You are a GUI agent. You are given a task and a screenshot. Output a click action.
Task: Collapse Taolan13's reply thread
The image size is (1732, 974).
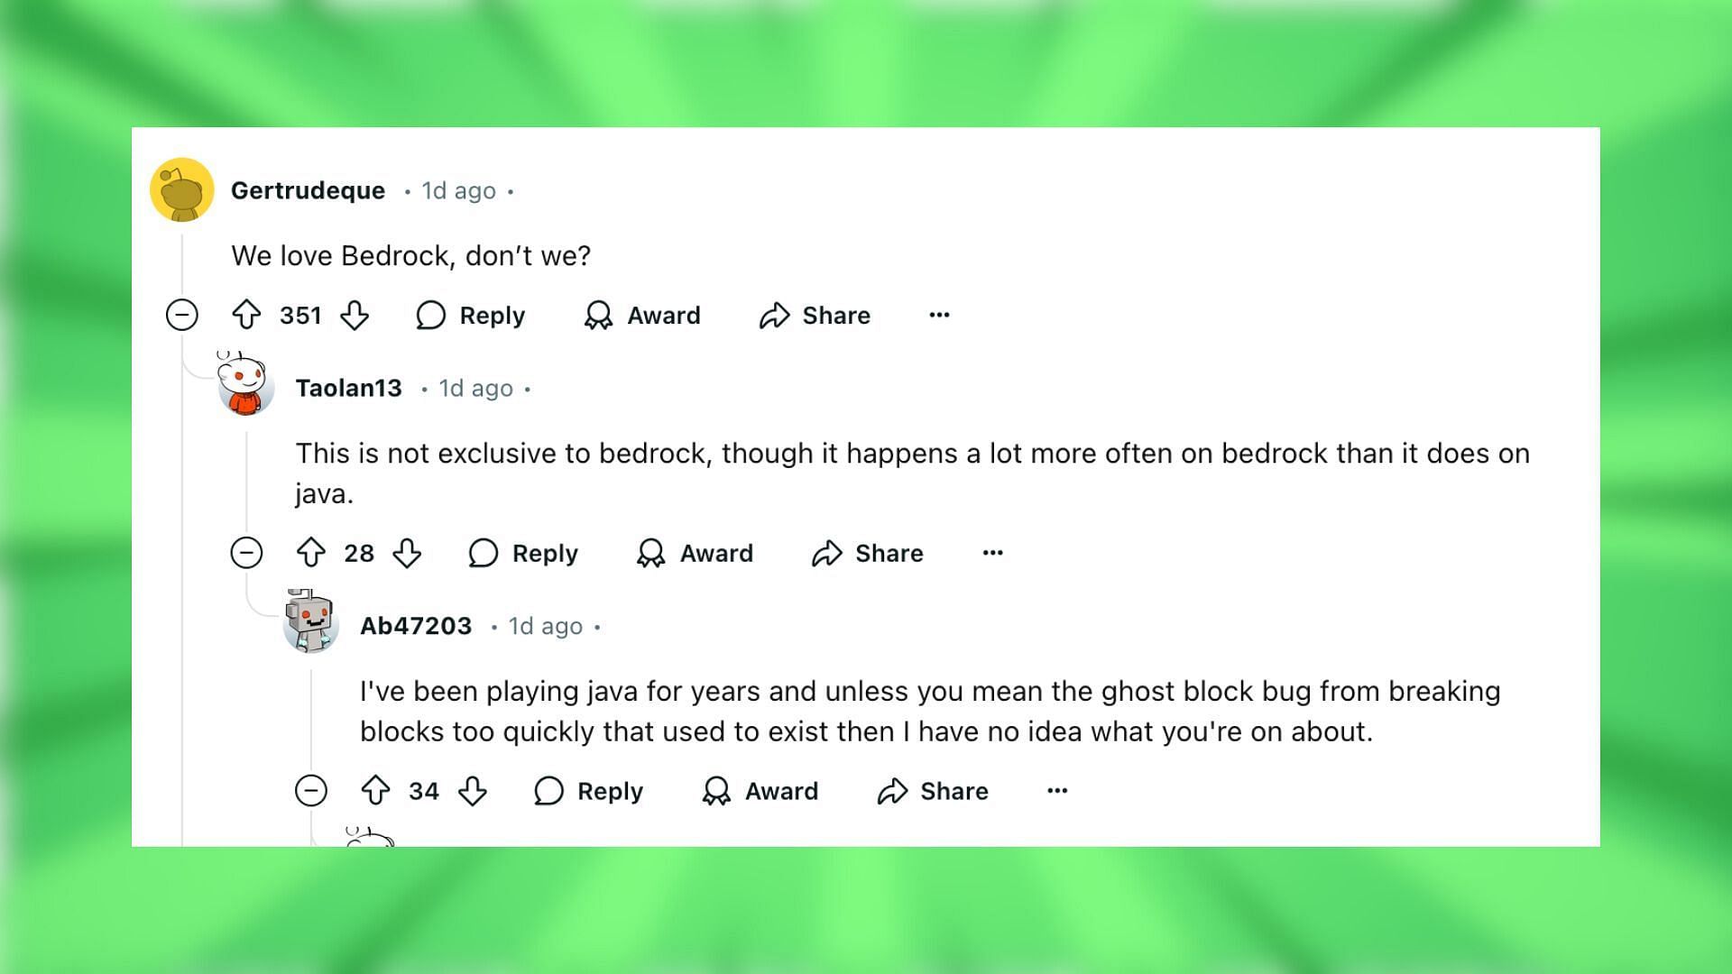[x=246, y=552]
